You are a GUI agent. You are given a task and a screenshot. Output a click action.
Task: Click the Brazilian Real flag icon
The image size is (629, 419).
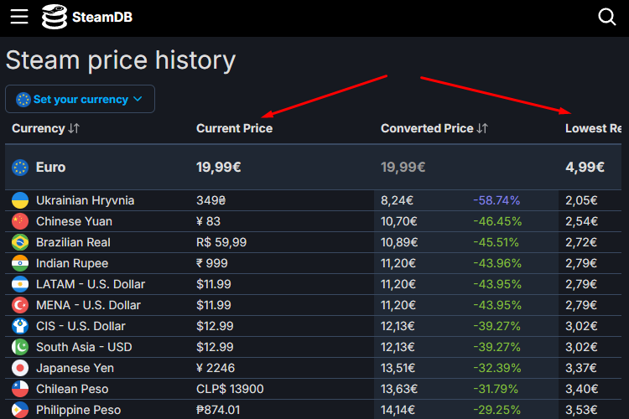(20, 242)
